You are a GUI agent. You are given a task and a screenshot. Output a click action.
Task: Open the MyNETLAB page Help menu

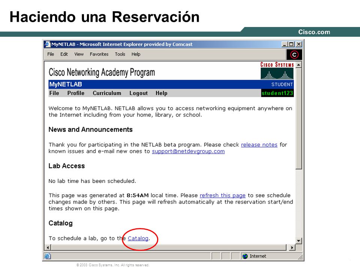coord(161,93)
